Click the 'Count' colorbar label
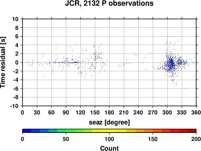This screenshot has width=201, height=151. [x=109, y=148]
